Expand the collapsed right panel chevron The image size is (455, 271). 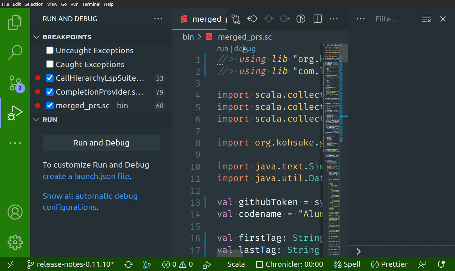click(x=358, y=251)
